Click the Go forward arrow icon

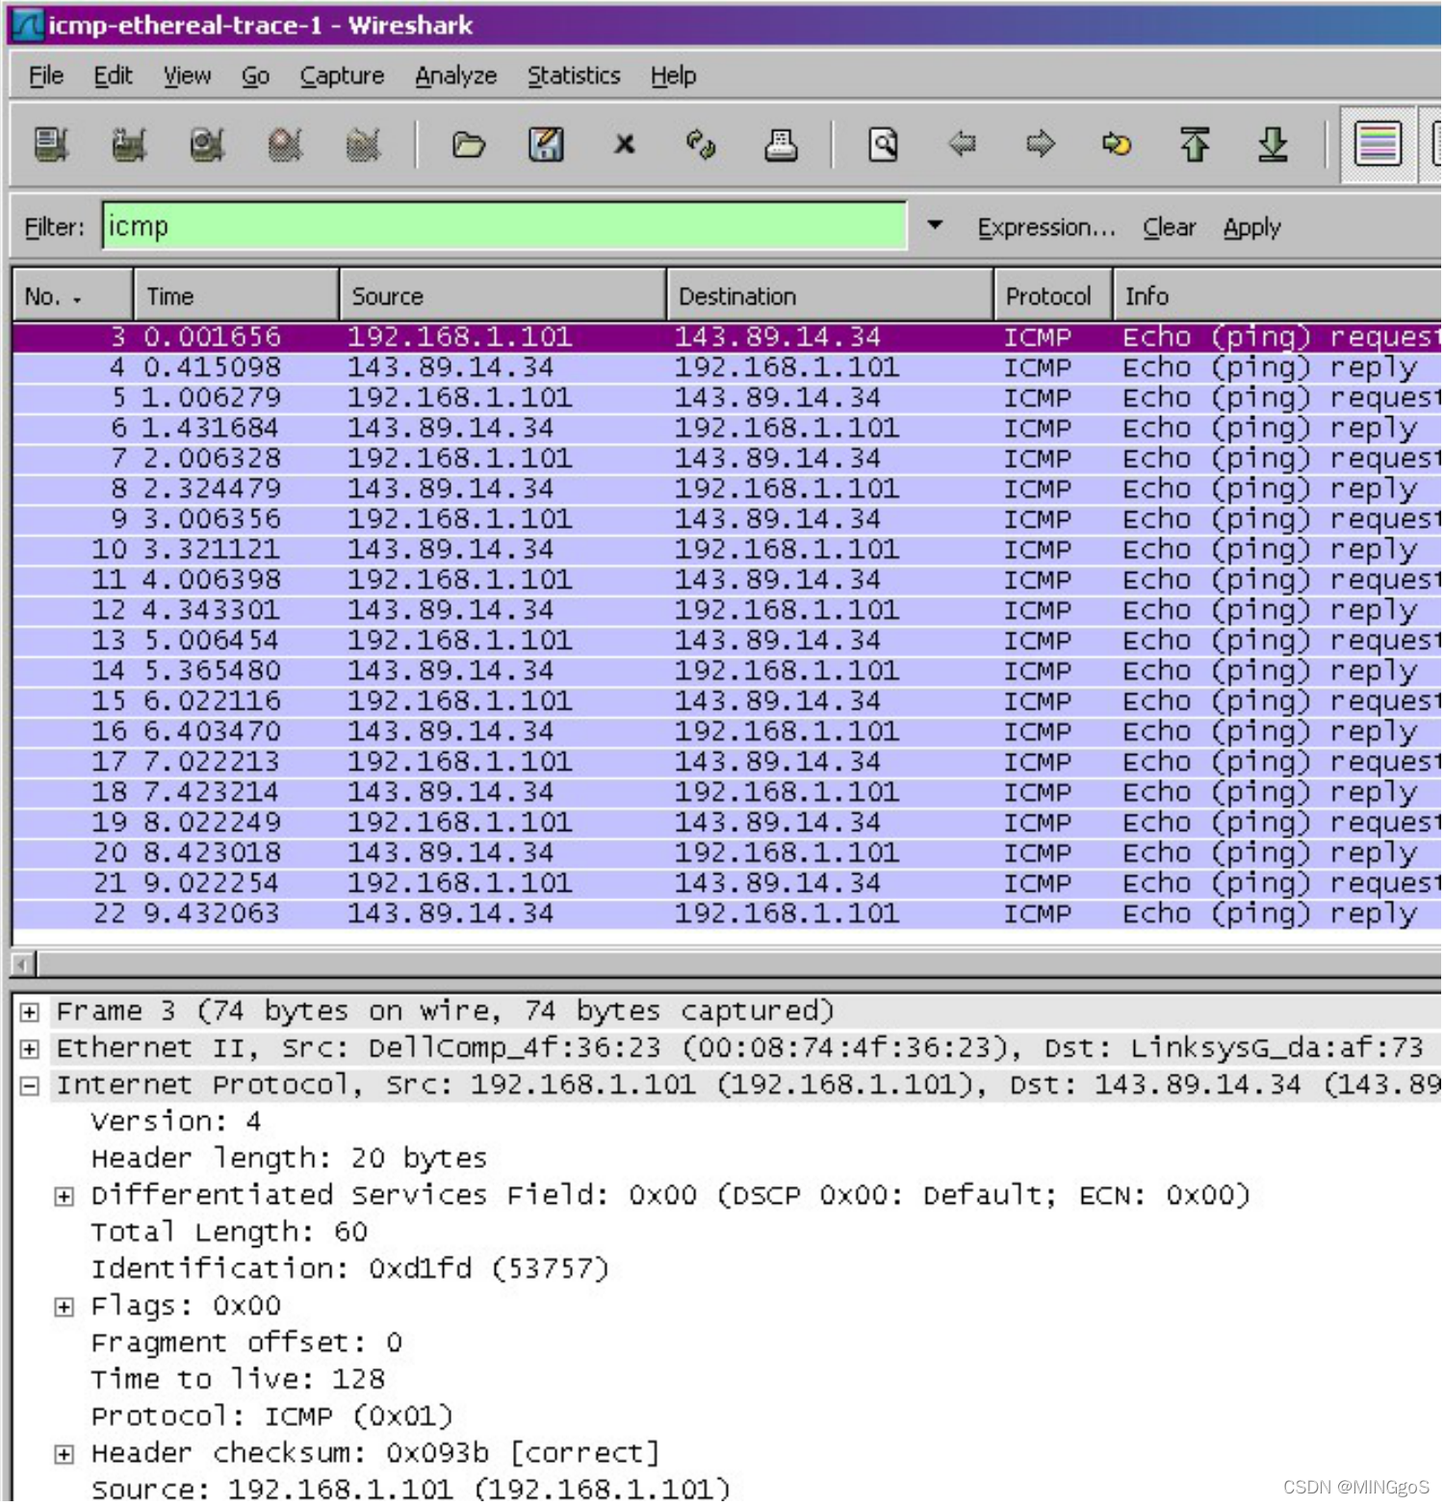pos(1040,145)
